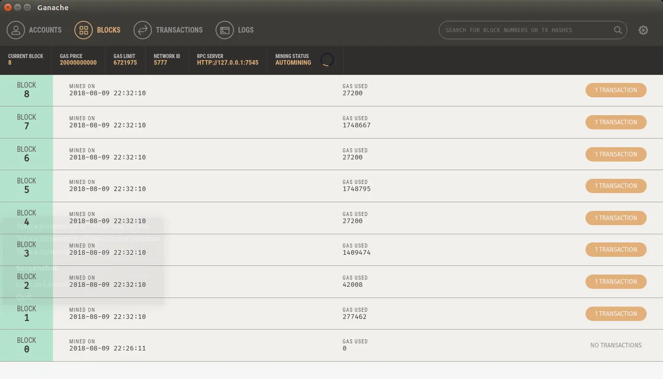Click the network ID 5777 value

pyautogui.click(x=161, y=63)
